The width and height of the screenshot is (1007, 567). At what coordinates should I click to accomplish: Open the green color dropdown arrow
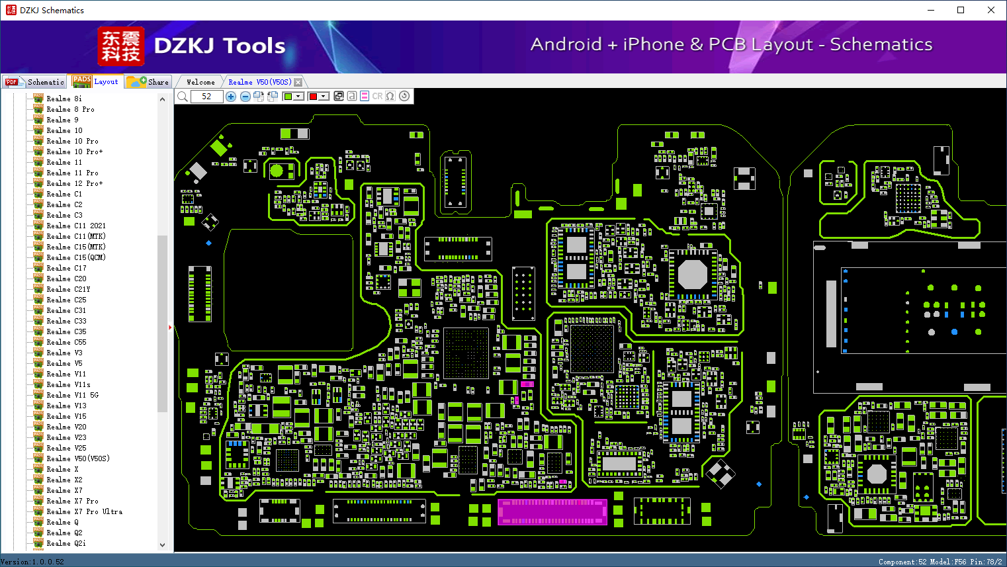pos(299,97)
